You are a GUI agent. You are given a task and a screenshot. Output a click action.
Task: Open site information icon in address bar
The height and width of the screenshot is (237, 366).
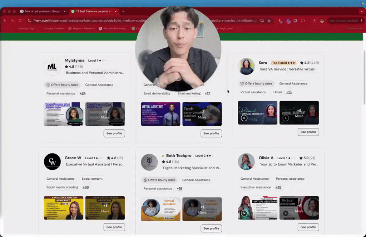[29, 20]
